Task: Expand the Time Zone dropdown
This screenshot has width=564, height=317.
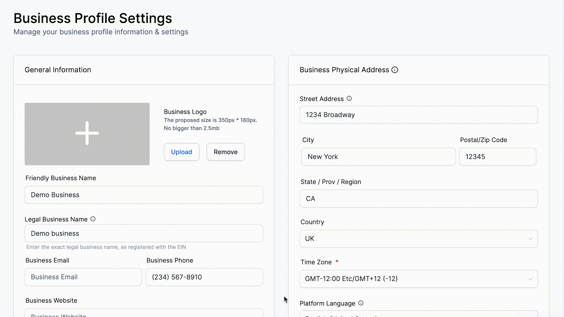Action: [x=411, y=279]
